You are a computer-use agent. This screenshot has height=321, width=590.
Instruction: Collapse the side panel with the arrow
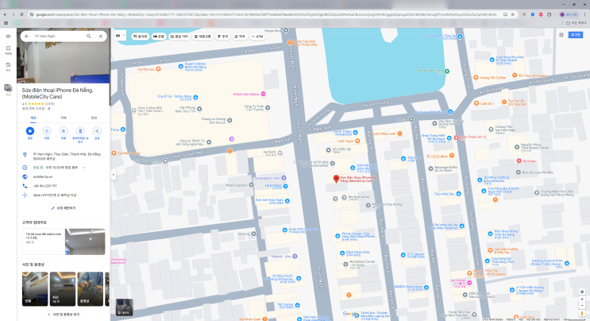click(114, 175)
